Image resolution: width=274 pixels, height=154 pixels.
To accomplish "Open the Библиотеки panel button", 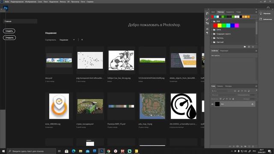I will tap(266, 19).
